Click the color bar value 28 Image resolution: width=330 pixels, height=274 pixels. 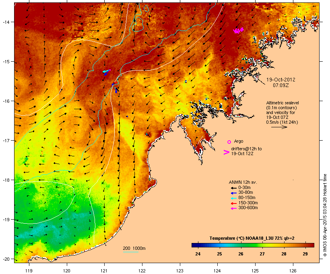(284, 254)
